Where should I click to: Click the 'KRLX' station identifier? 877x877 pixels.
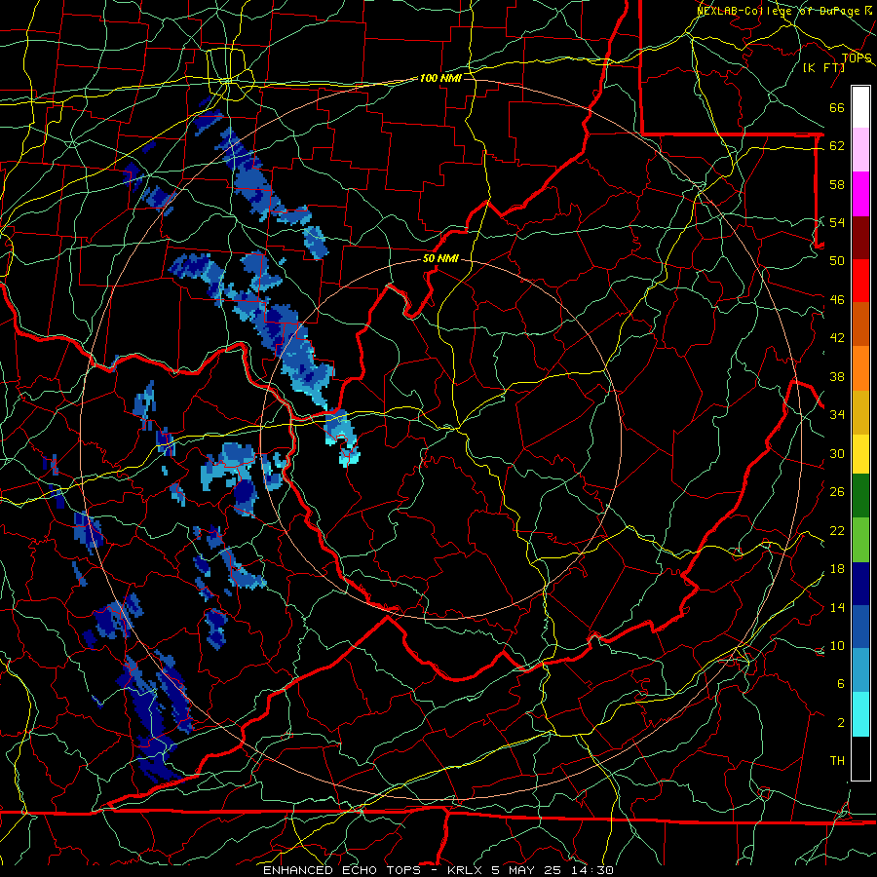(x=466, y=870)
